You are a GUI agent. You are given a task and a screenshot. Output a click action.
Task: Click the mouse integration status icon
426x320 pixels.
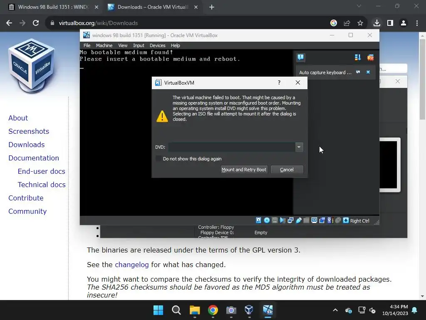[338, 220]
